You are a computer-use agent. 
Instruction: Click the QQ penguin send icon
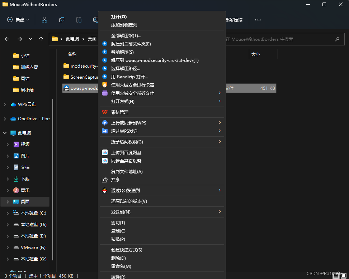[105, 190]
